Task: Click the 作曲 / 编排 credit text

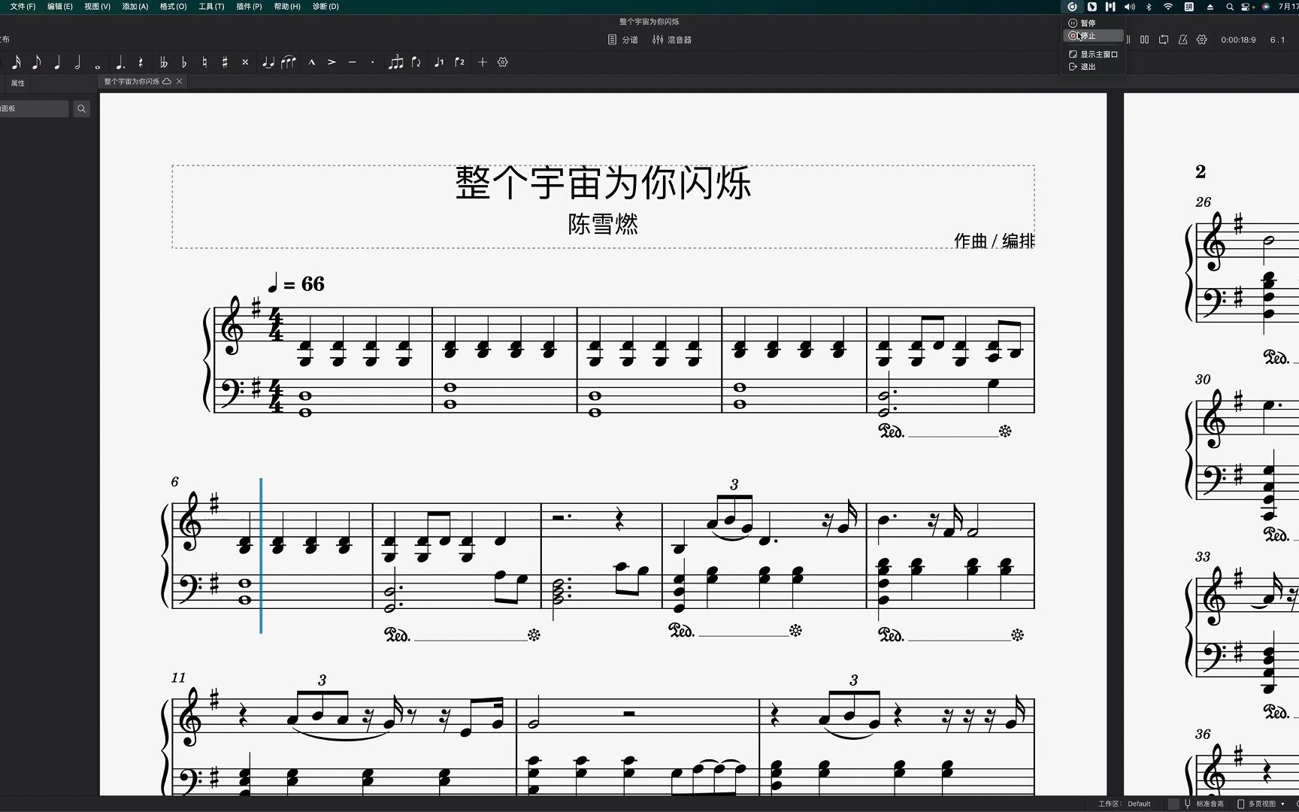Action: 994,241
